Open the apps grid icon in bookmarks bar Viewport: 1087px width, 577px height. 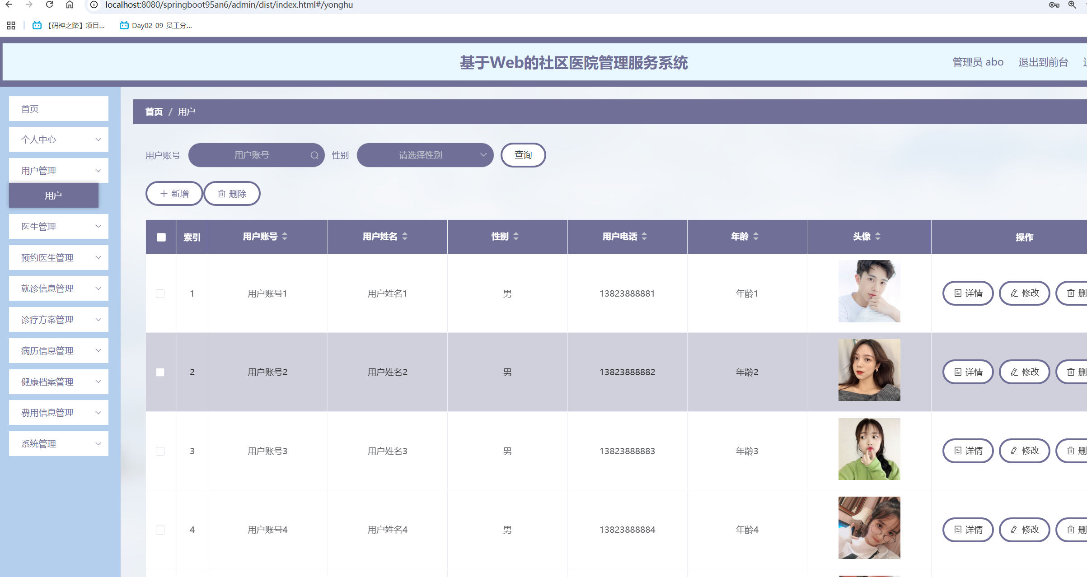(11, 26)
